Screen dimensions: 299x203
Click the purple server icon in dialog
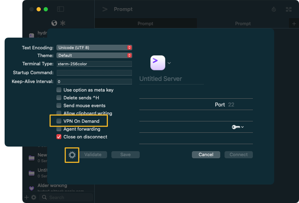click(x=158, y=63)
